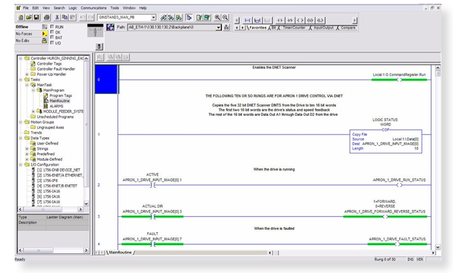This screenshot has width=467, height=273.
Task: Click the Zoom In magnifier icon
Action: [218, 18]
